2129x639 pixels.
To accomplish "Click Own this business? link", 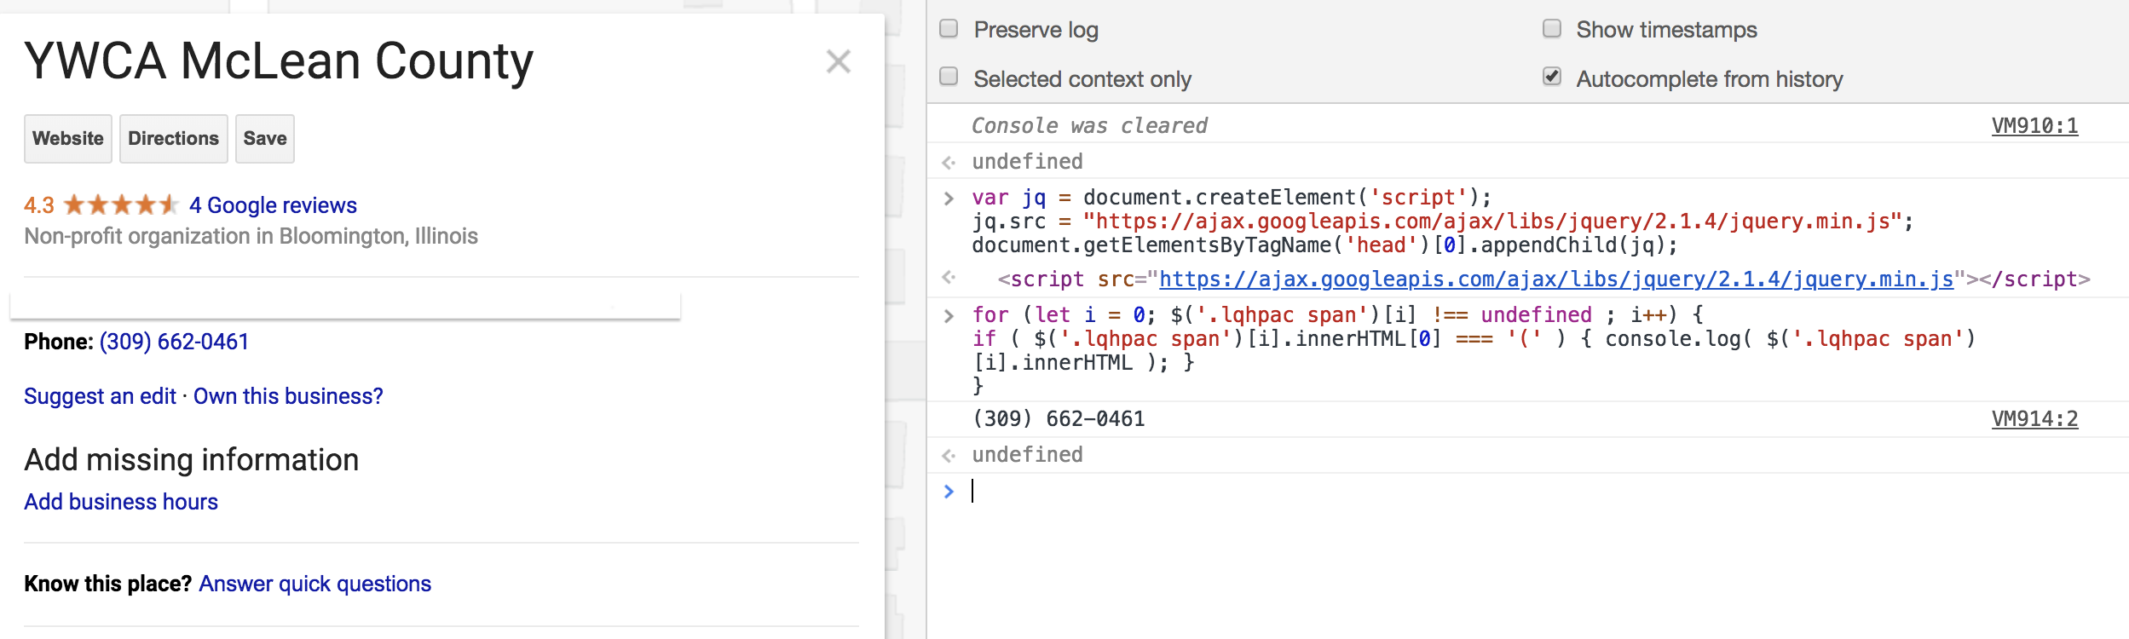I will click(x=288, y=396).
